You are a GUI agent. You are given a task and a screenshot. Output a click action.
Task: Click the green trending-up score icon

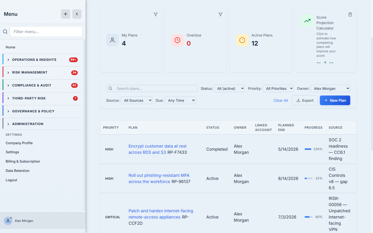[307, 21]
